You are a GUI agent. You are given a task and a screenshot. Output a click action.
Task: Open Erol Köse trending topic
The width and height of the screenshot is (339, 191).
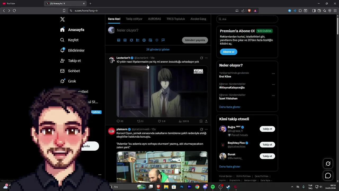point(225,77)
